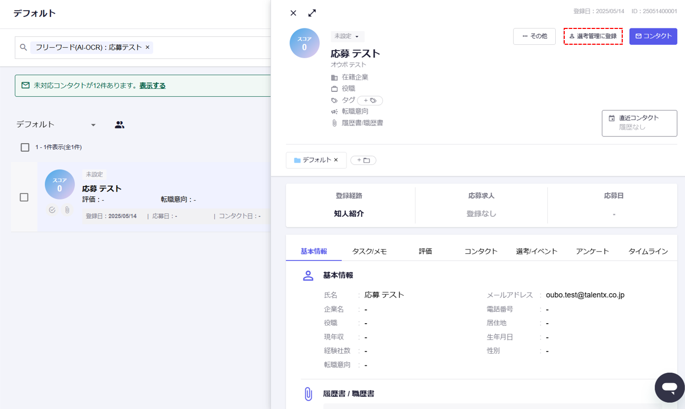
Task: Click the expand detail panel arrows icon
Action: pos(312,13)
